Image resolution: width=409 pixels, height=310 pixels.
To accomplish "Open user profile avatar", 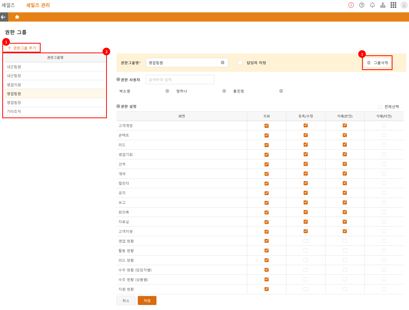I will click(x=404, y=5).
